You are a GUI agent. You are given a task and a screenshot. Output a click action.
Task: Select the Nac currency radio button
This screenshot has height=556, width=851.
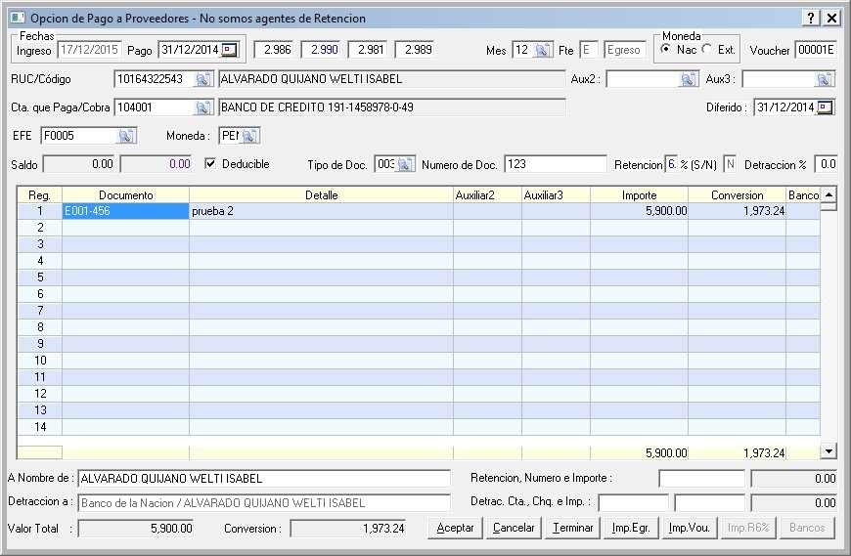(665, 49)
